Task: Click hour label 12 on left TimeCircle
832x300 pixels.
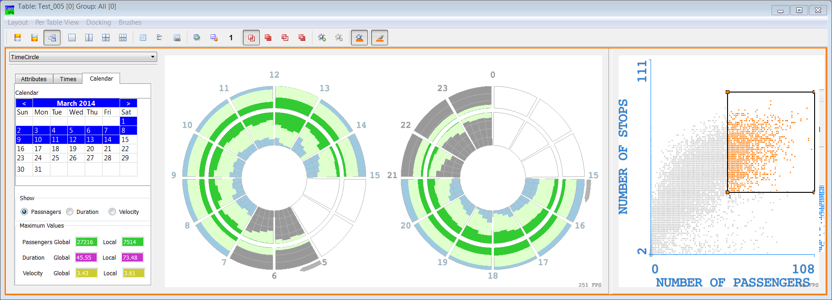Action: 274,75
